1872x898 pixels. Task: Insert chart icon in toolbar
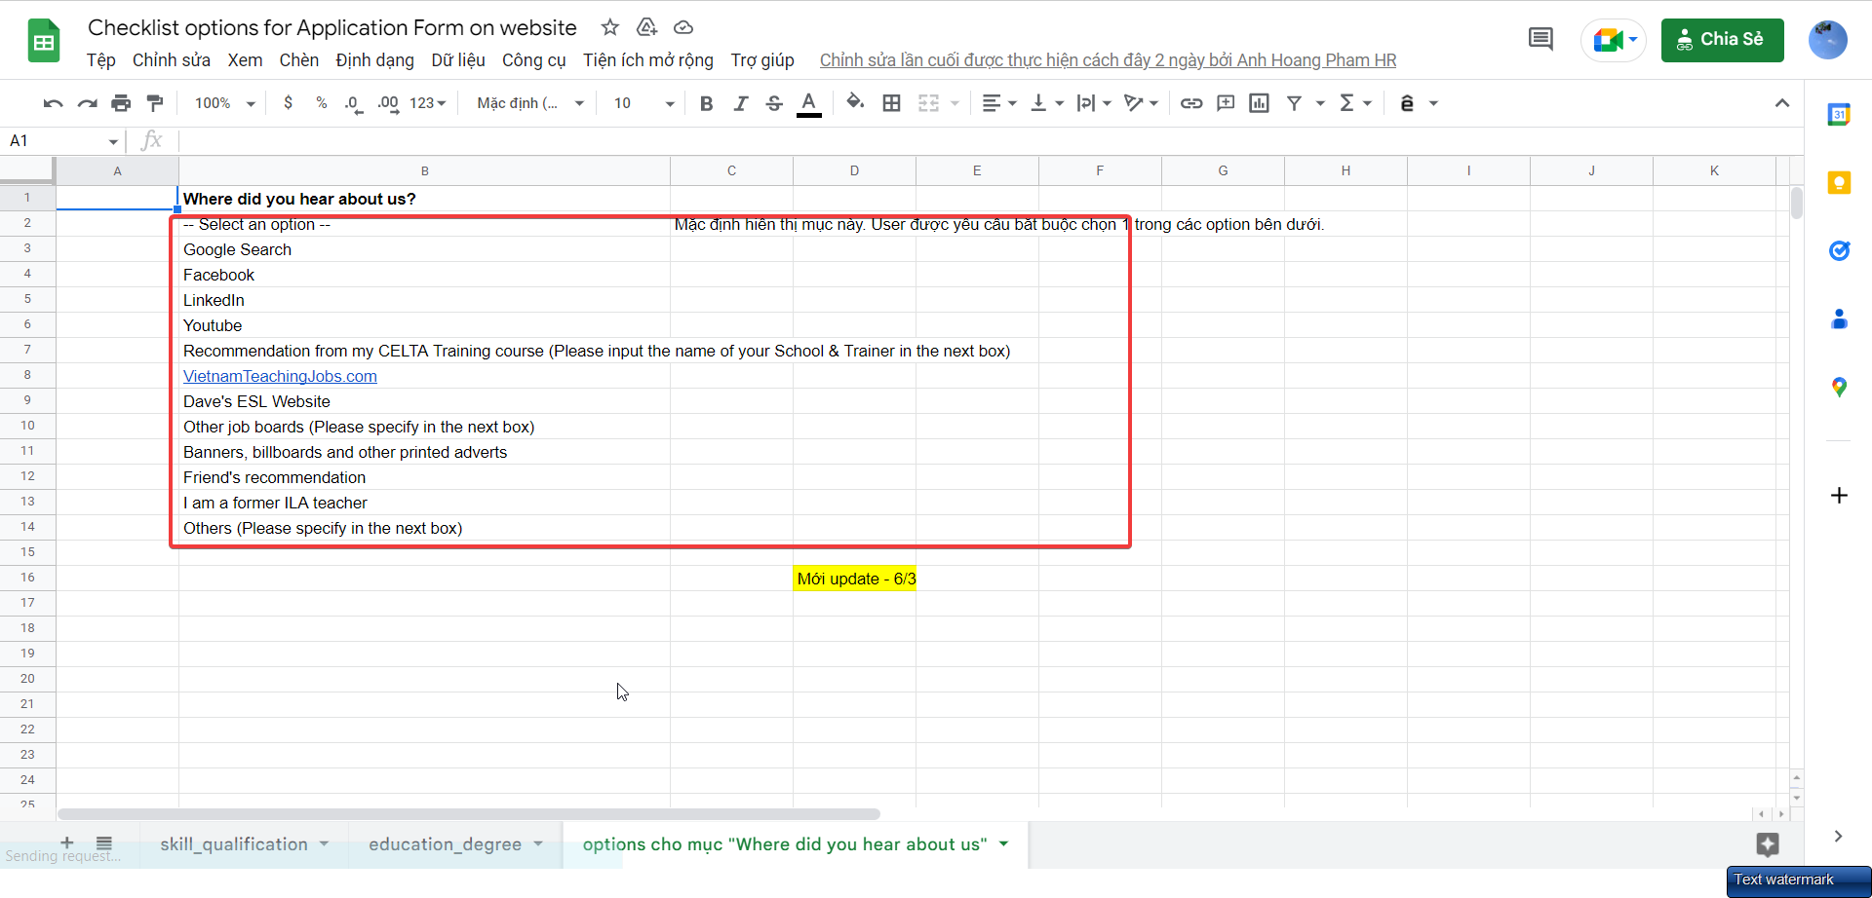pyautogui.click(x=1260, y=103)
